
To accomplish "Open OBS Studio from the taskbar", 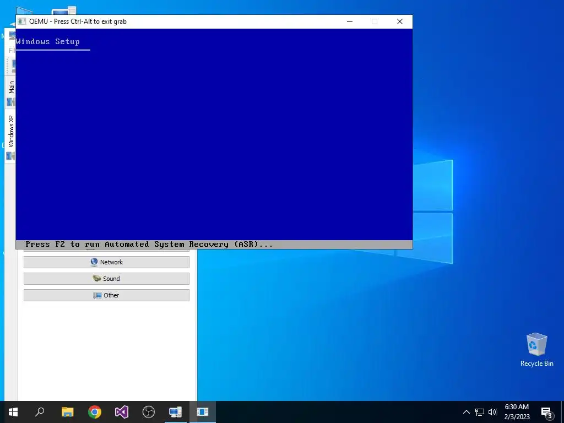I will coord(149,412).
